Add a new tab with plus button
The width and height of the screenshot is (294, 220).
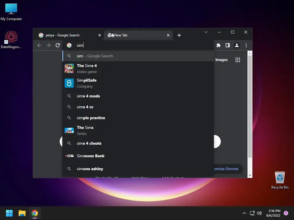point(179,35)
